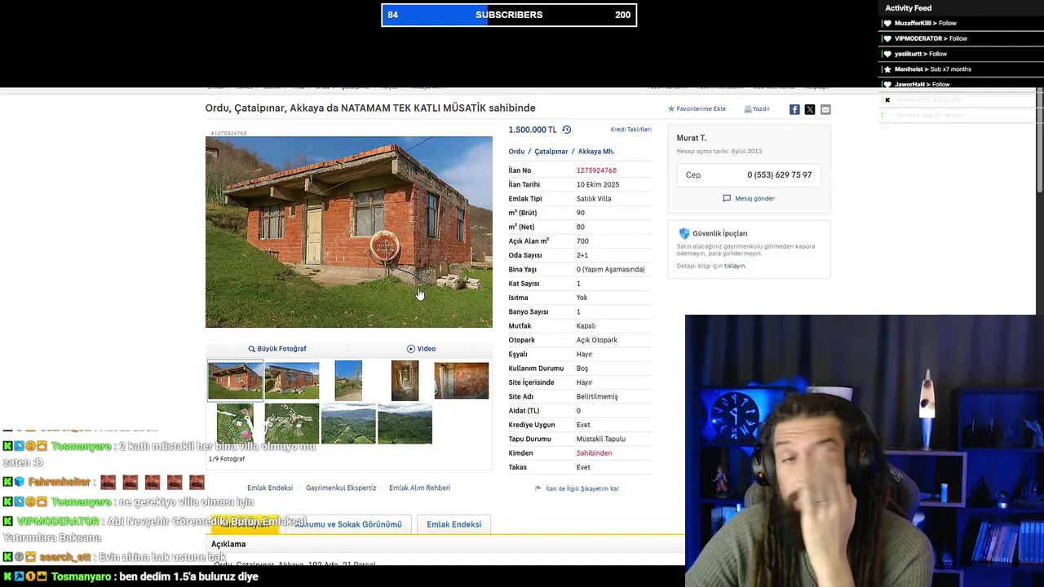Click the page's vertical scrollbar
This screenshot has height=587, width=1044.
(1040, 139)
